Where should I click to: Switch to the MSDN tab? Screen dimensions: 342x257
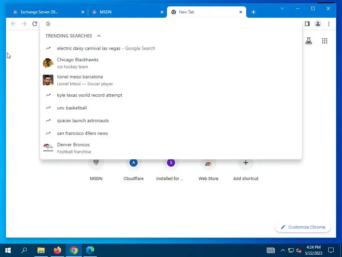(127, 12)
